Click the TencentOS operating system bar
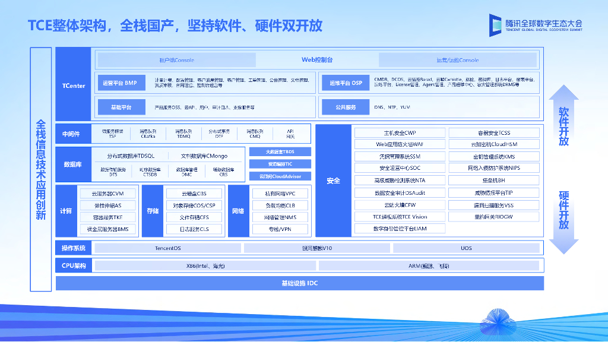The height and width of the screenshot is (342, 608). pyautogui.click(x=167, y=248)
